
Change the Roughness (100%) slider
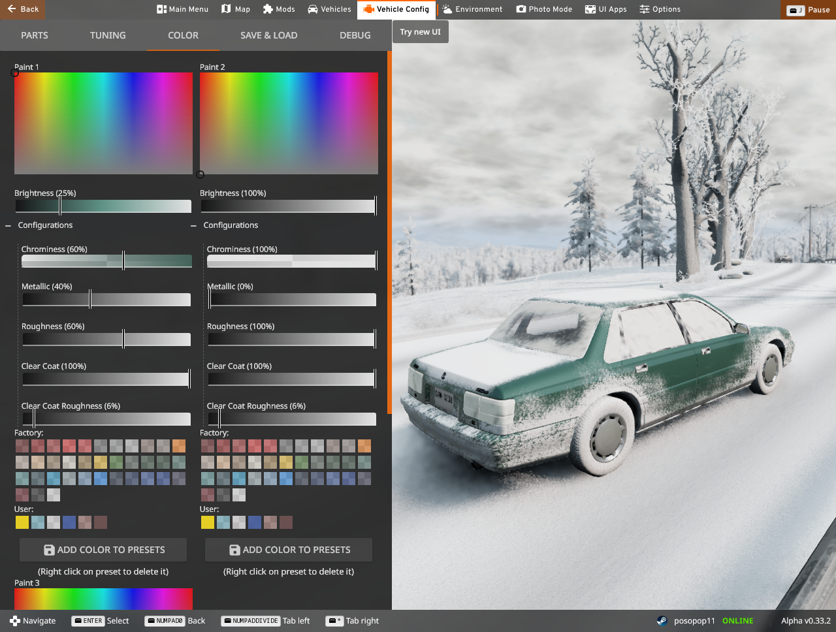(x=292, y=340)
